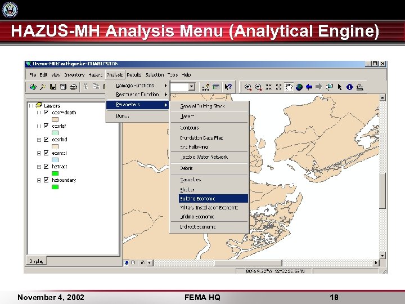Select the Select Features tool
405x304 pixels.
pos(329,87)
